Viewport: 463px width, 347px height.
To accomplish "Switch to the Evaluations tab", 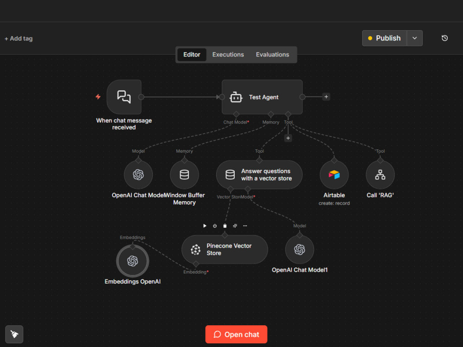I will point(272,55).
